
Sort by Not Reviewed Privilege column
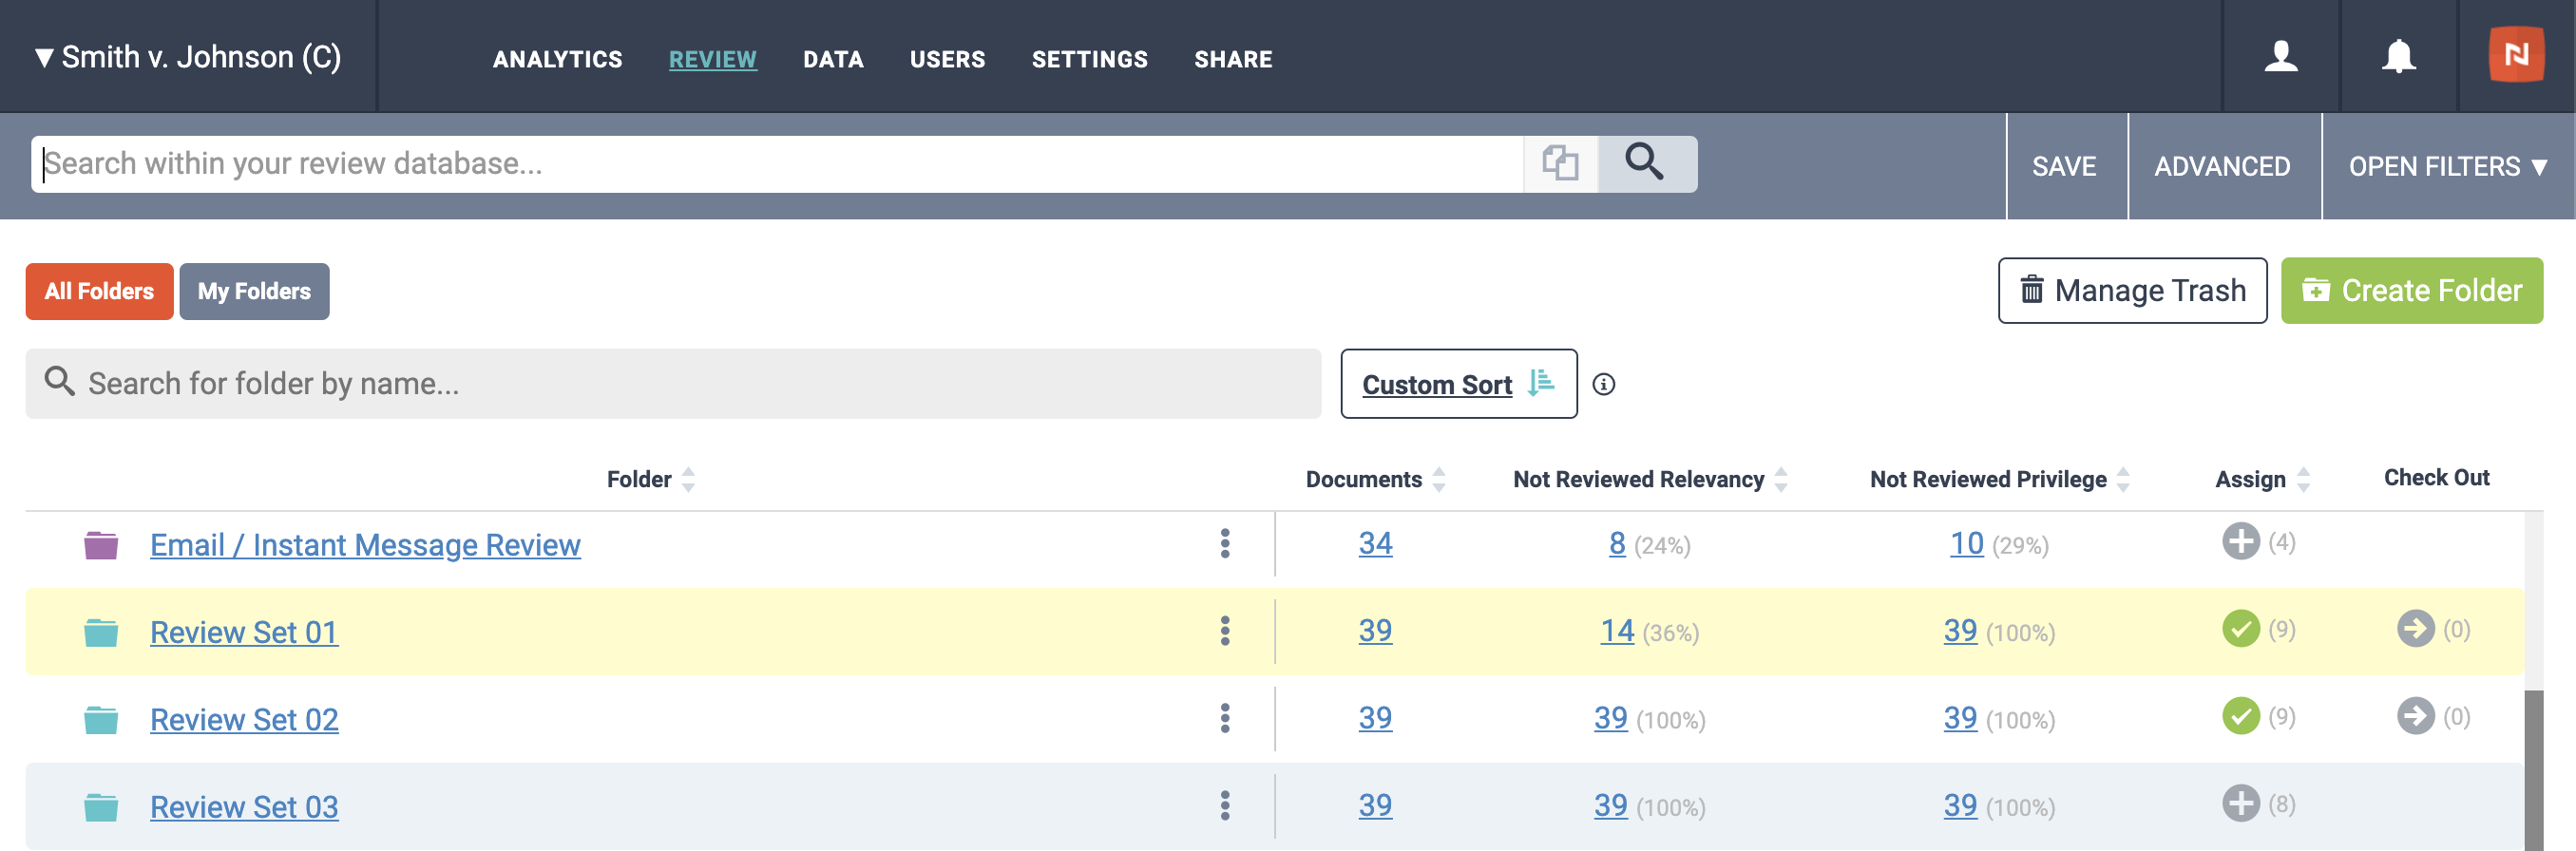pyautogui.click(x=2000, y=479)
